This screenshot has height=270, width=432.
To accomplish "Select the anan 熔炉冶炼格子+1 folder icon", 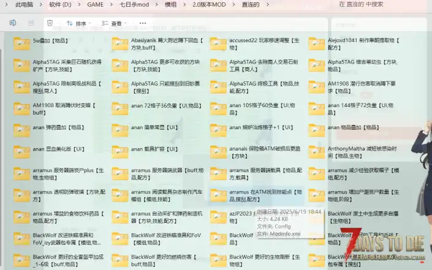I will [x=218, y=130].
